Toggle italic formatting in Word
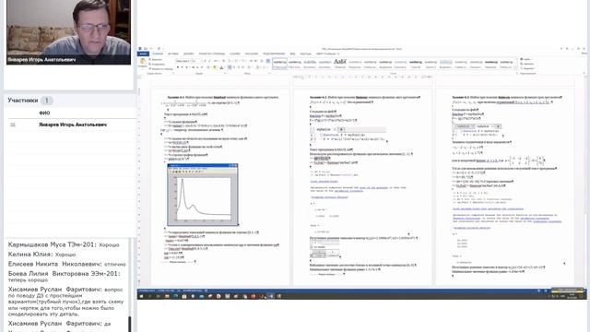Viewport: 590px width, 332px height. 182,67
